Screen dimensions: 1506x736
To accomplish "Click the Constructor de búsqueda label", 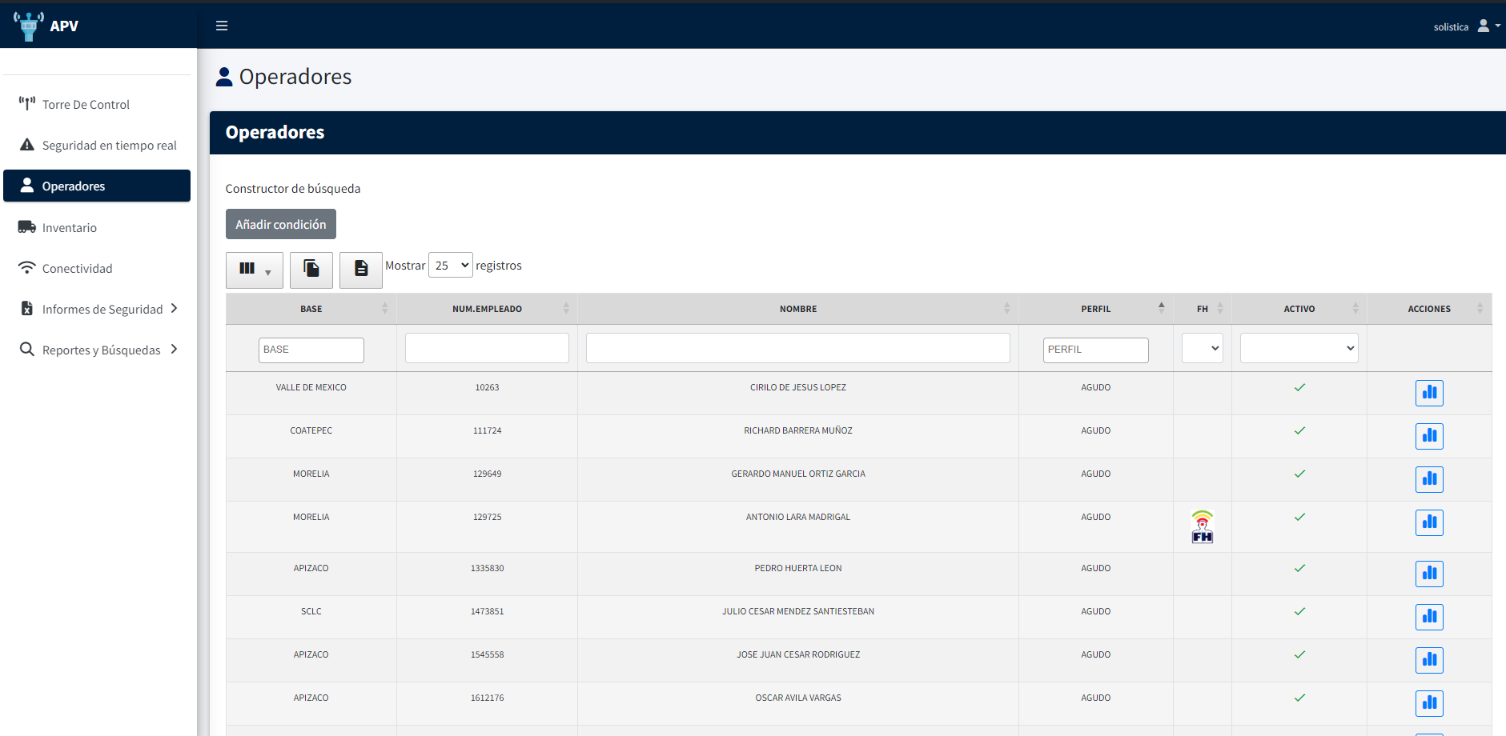I will pos(293,189).
